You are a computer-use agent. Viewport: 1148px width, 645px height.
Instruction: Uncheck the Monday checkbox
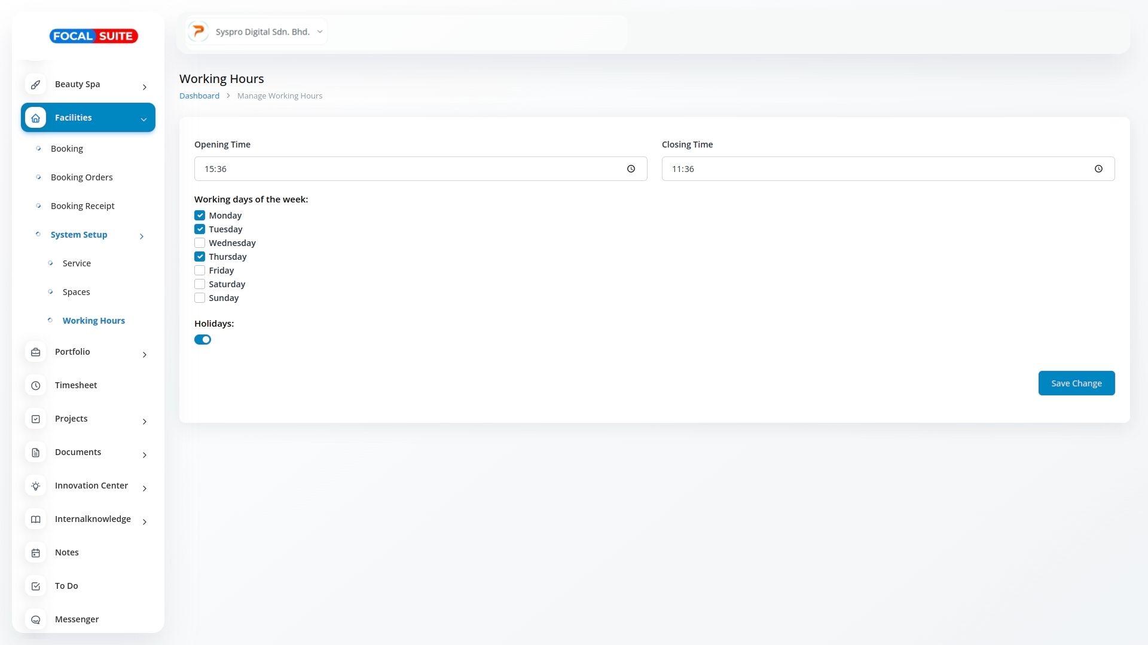pyautogui.click(x=200, y=216)
